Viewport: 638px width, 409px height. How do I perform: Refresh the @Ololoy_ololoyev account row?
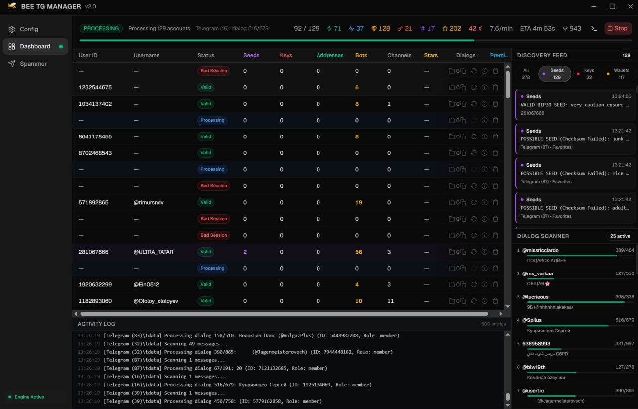point(474,301)
